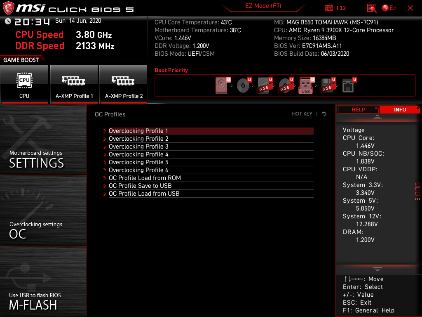Open OC Profile Load from ROM
The height and width of the screenshot is (317, 422).
(x=211, y=178)
